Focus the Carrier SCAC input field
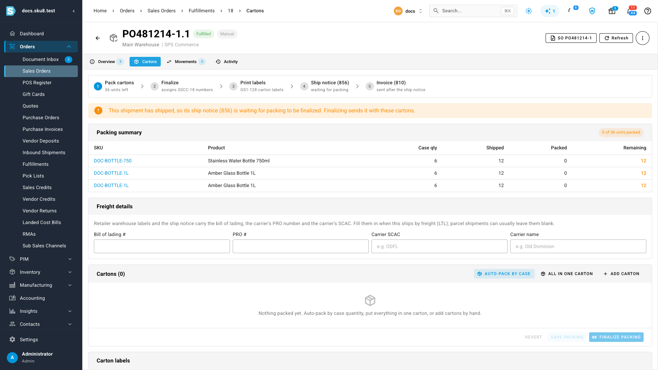The width and height of the screenshot is (658, 370). point(439,246)
